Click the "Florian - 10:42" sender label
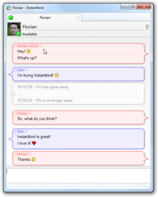 coord(27,46)
